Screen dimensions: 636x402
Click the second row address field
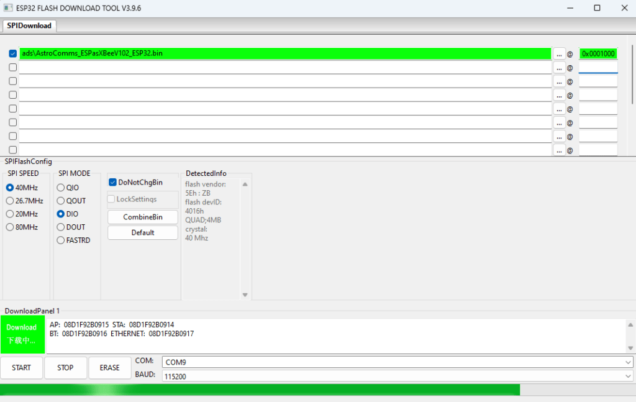pos(598,67)
